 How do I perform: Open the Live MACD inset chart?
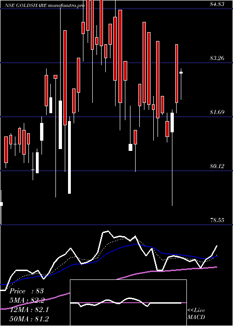[128, 303]
